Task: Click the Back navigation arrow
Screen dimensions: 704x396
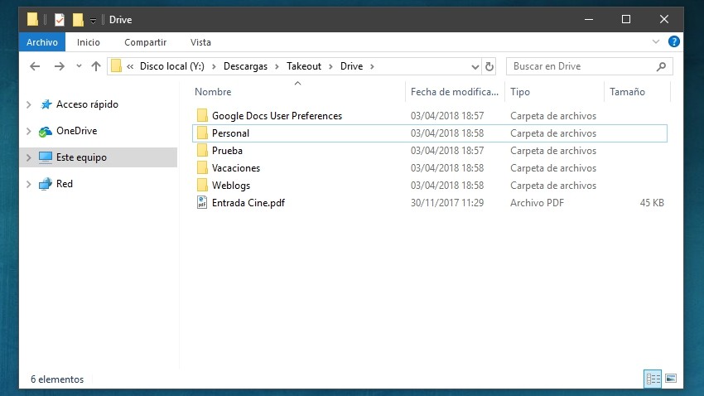Action: [35, 66]
